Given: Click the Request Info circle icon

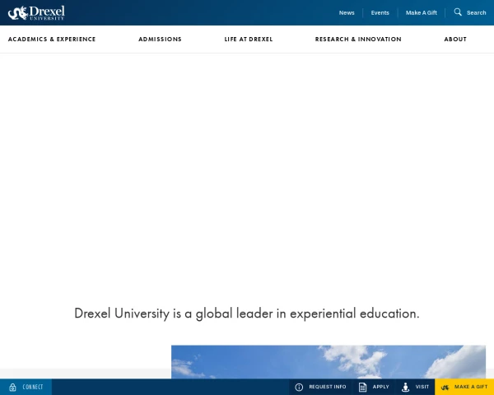Looking at the screenshot, I should coord(299,387).
